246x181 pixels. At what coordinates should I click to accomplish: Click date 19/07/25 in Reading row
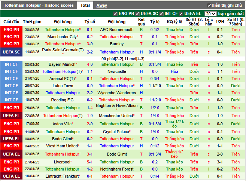(32, 100)
